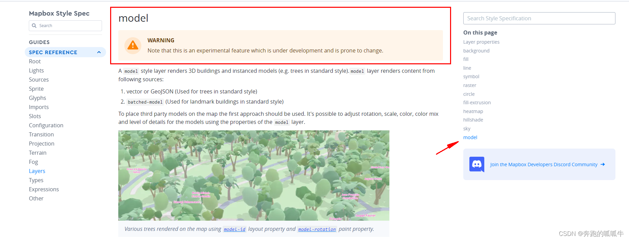Jump to the line section

click(467, 68)
